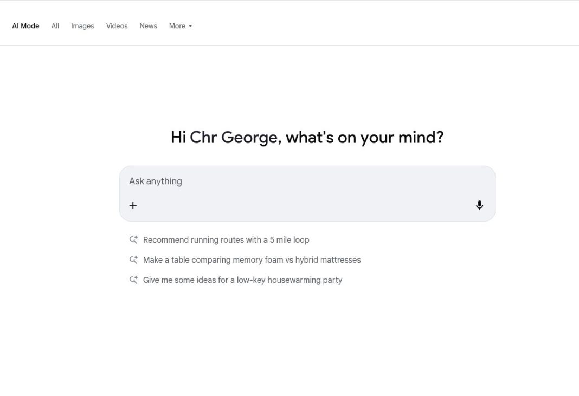The image size is (579, 396).
Task: Open the Videos tab
Action: tap(117, 25)
